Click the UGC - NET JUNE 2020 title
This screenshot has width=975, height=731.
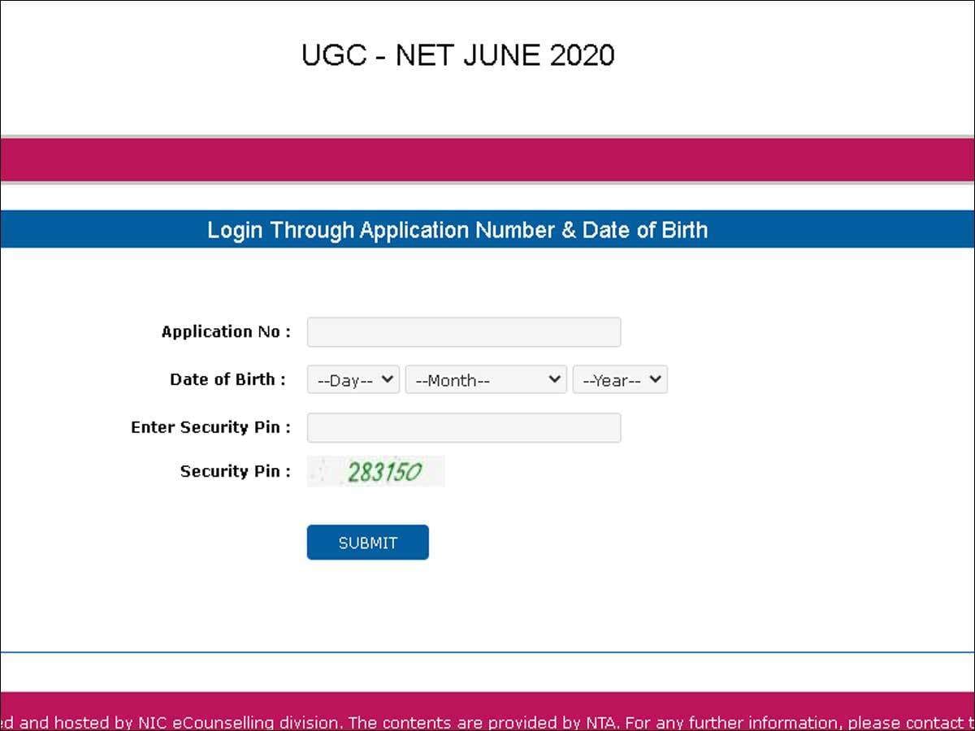(457, 55)
